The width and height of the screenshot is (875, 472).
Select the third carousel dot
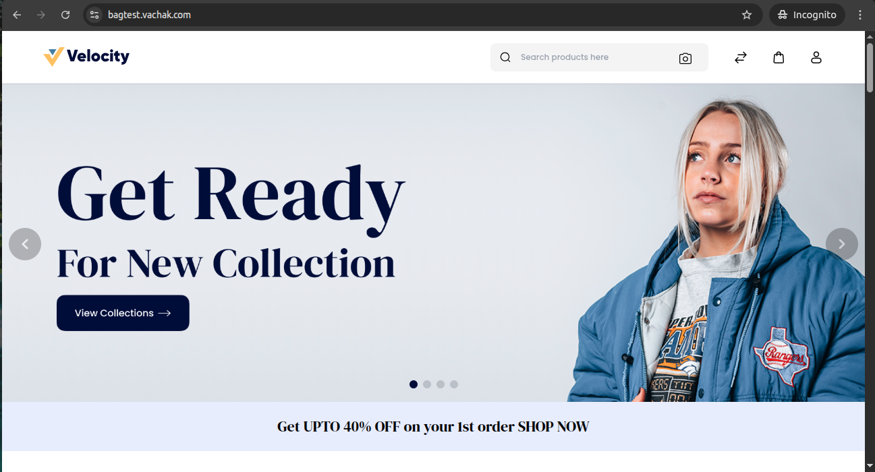point(441,384)
